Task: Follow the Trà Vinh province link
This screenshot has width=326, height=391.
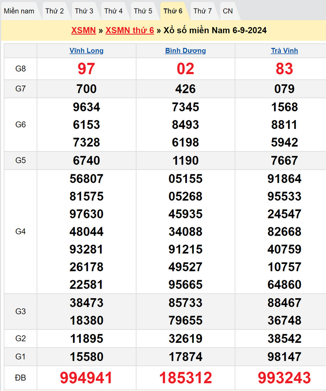Action: coord(285,51)
